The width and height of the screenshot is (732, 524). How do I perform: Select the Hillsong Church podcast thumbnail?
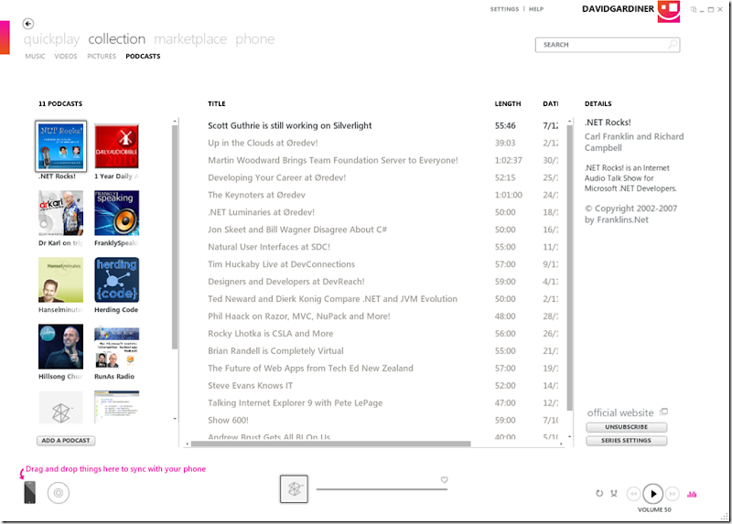(x=60, y=347)
